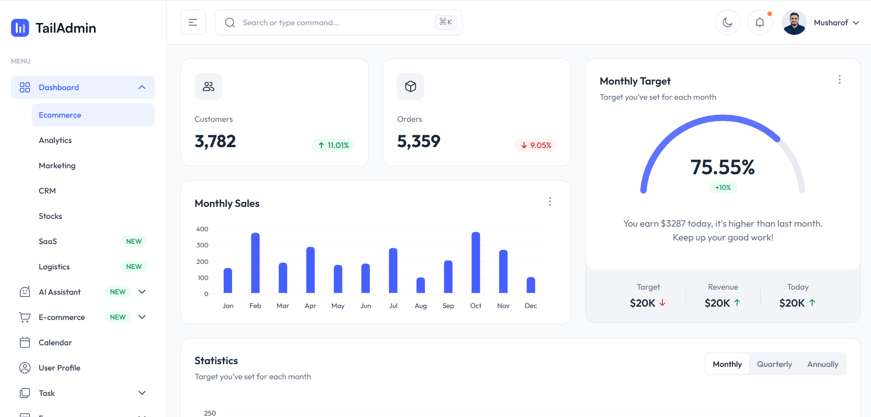Expand the Task sidebar item
The height and width of the screenshot is (417, 871).
[x=142, y=393]
